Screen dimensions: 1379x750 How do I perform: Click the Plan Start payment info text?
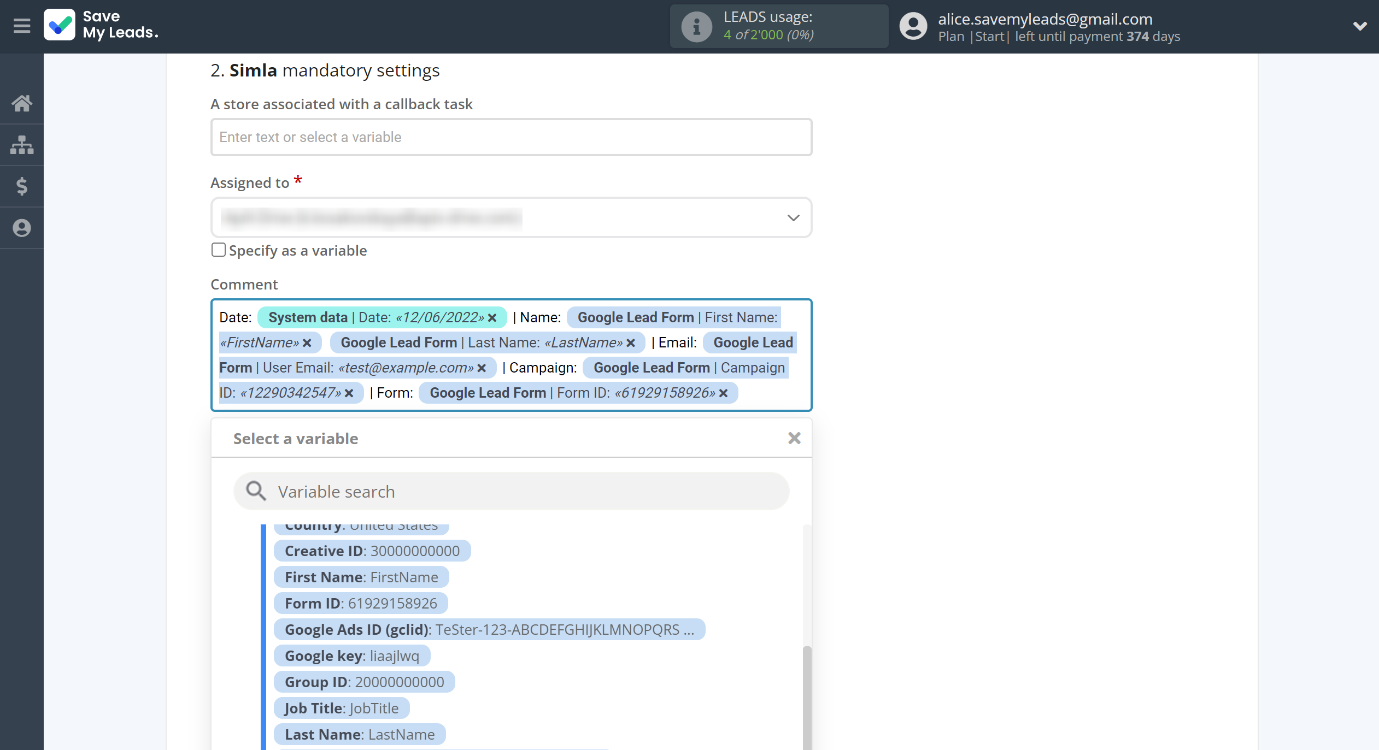point(1059,37)
